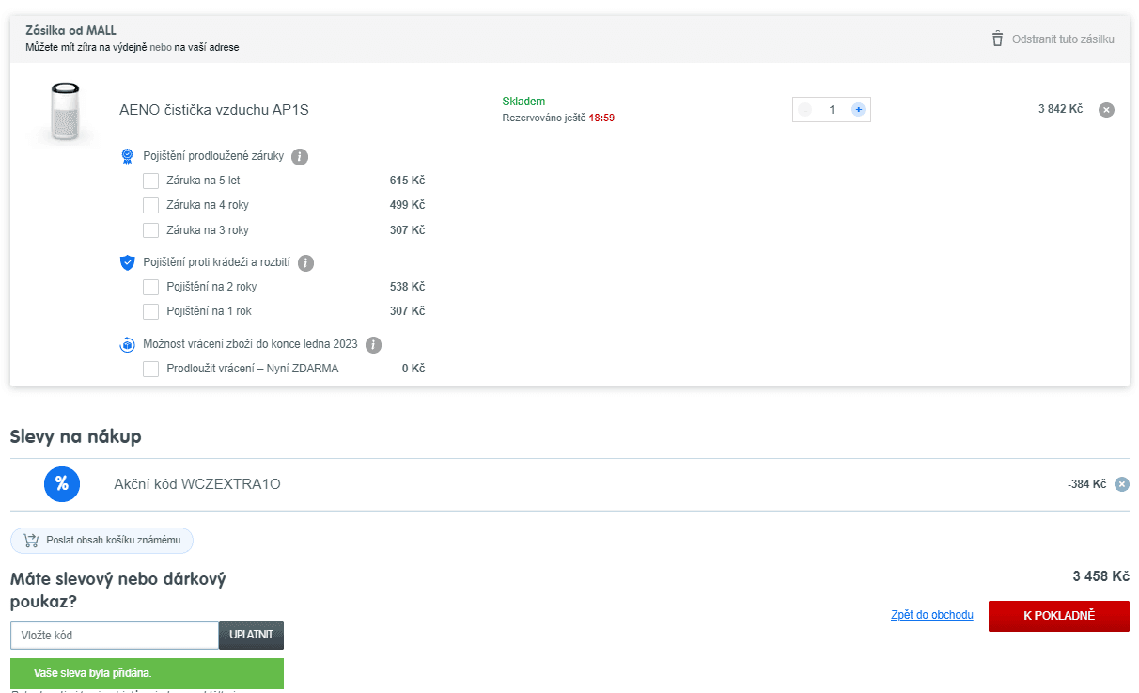Click the quantity field showing 1
The image size is (1139, 693).
[x=832, y=110]
